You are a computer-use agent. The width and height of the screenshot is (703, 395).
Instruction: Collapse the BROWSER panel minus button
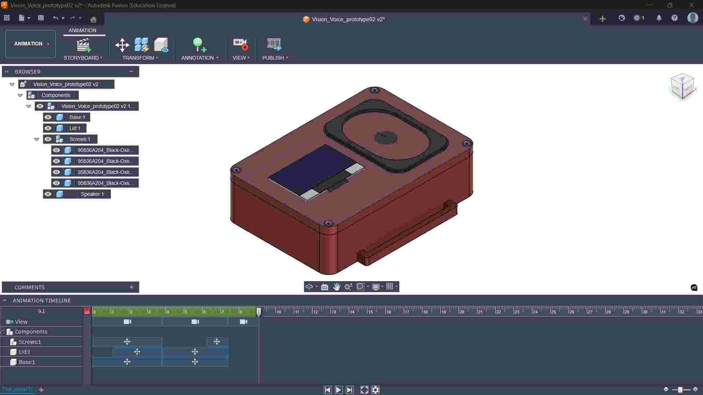click(x=132, y=71)
